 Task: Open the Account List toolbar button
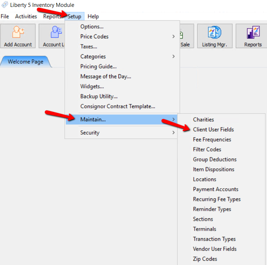click(52, 36)
